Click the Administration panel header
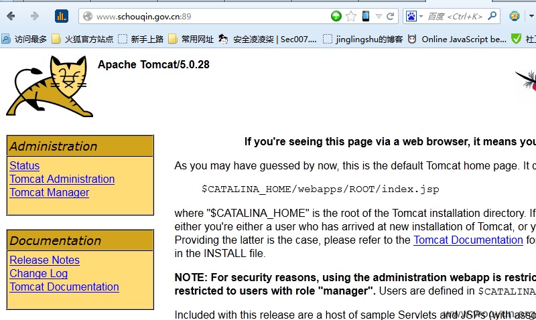536x320 pixels. (80, 146)
